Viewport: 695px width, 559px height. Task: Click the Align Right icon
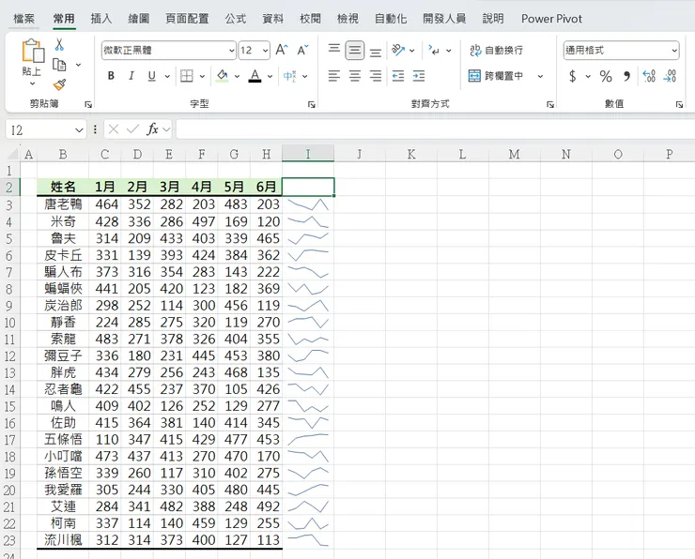pyautogui.click(x=376, y=76)
